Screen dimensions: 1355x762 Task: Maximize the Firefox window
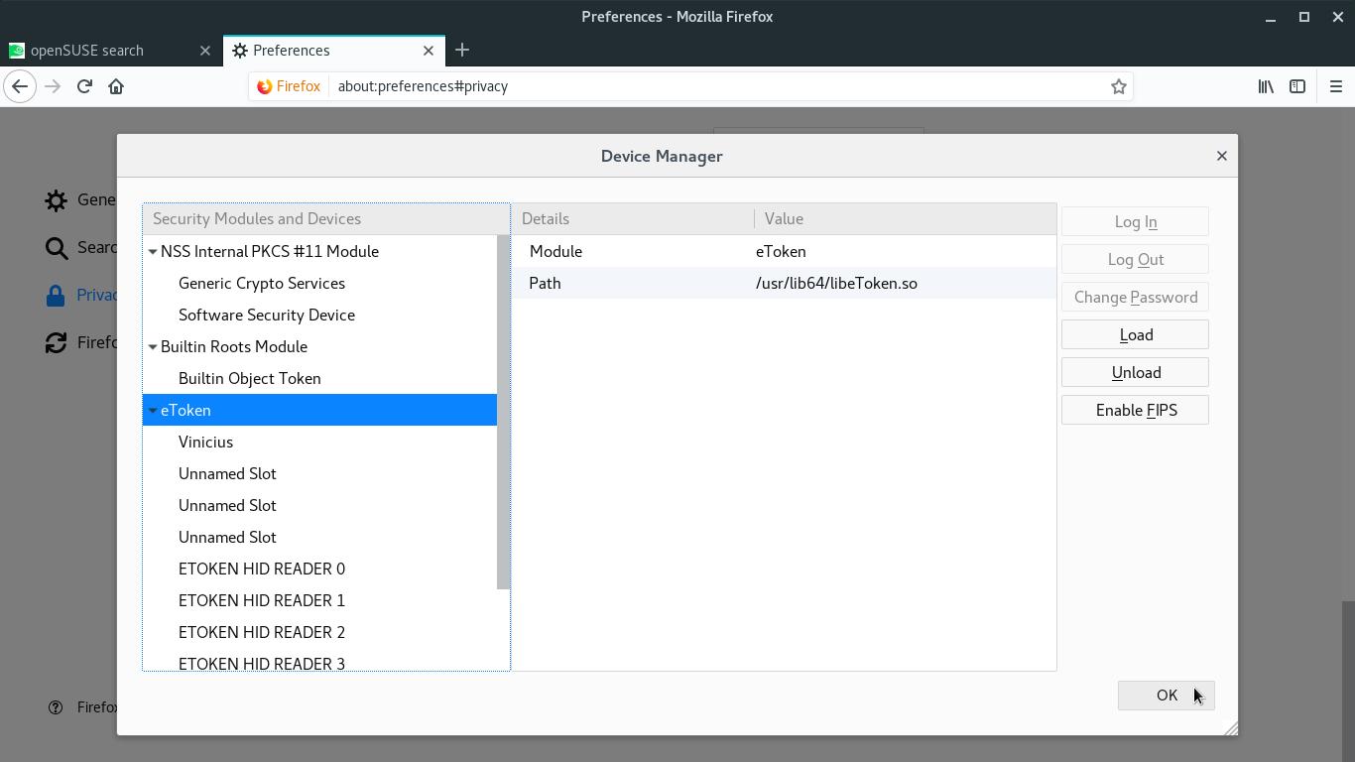click(x=1304, y=17)
